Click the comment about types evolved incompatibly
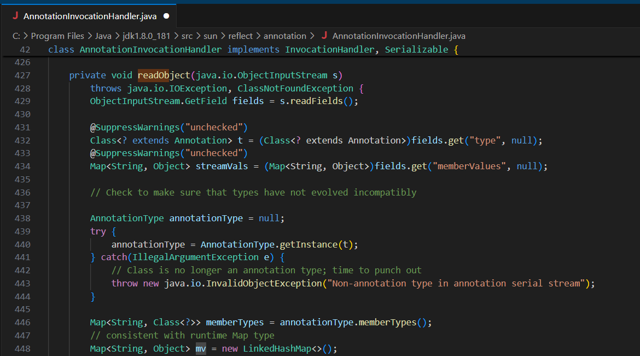The width and height of the screenshot is (640, 356). point(253,192)
